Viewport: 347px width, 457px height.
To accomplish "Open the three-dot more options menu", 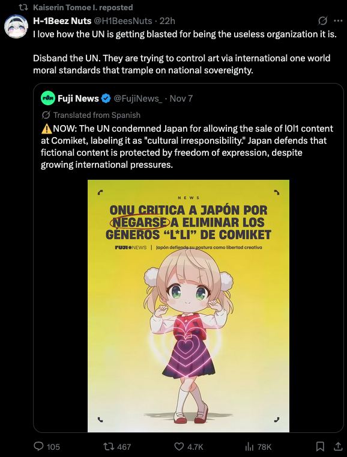I will coord(337,21).
